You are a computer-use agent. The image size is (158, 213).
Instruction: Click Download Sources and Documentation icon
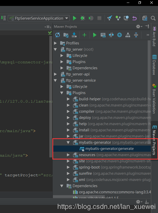click(74, 35)
